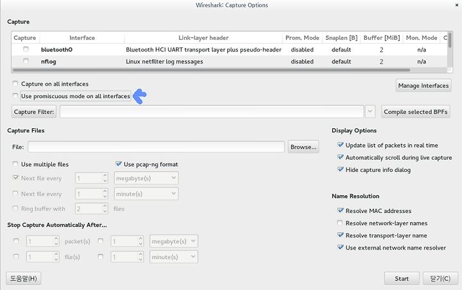Check stop after file(s) checkbox
Viewport: 462px width, 290px height.
pyautogui.click(x=16, y=257)
